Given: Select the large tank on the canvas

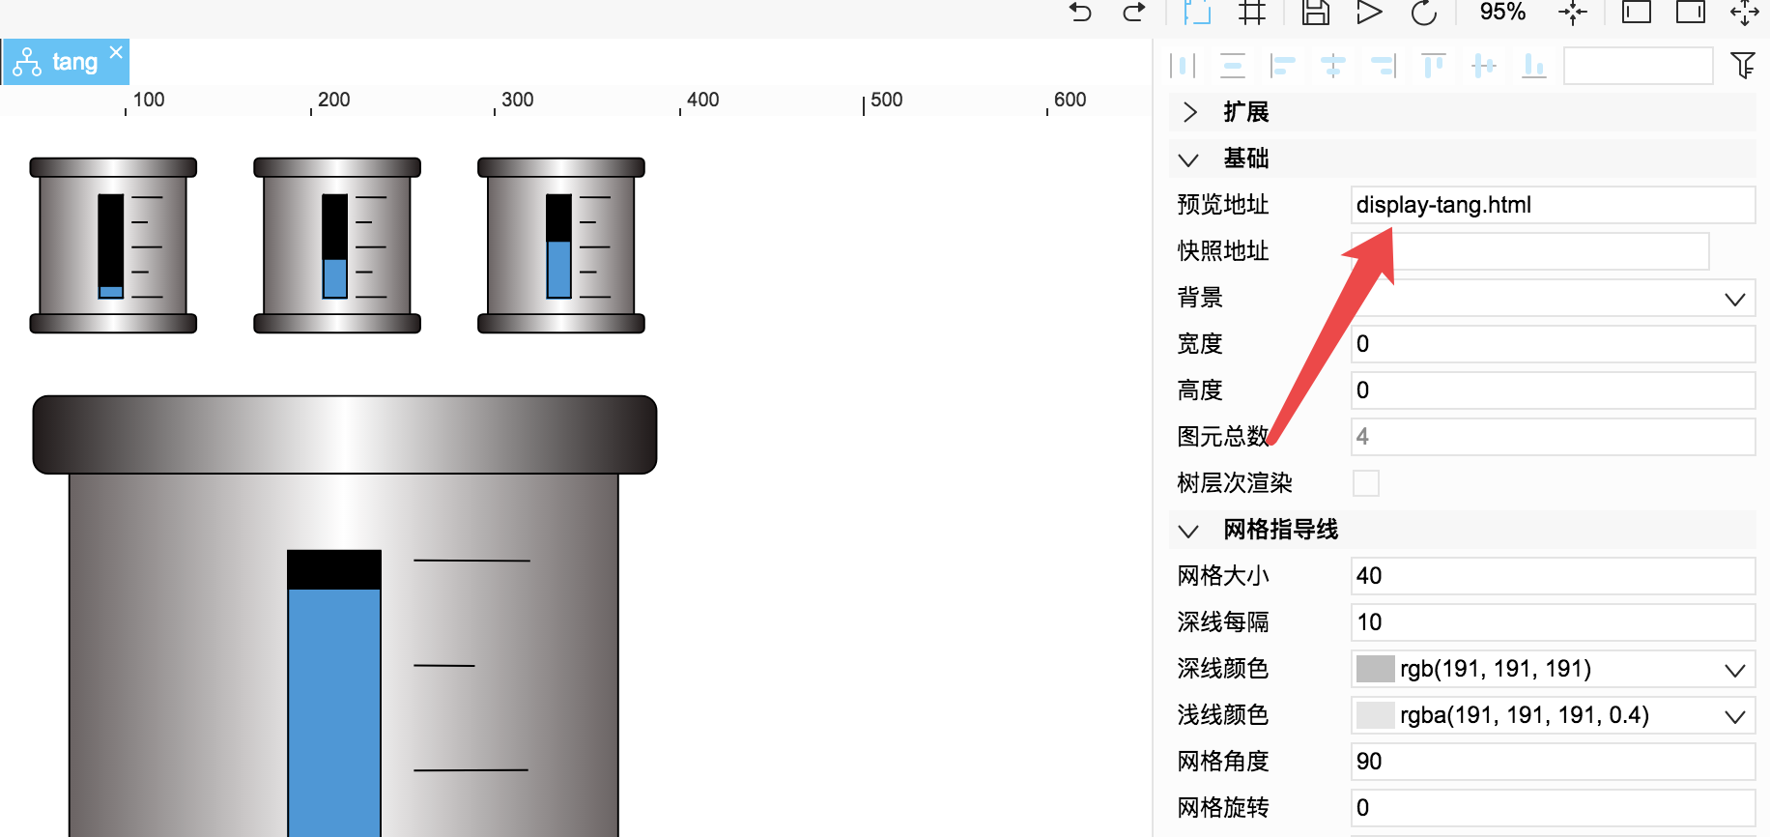Looking at the screenshot, I should coord(345,616).
